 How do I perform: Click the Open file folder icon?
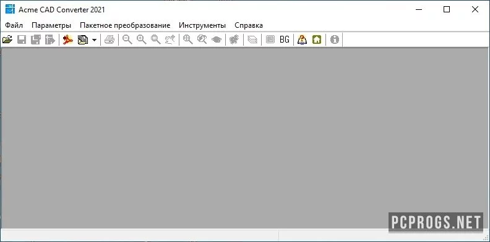pos(7,40)
